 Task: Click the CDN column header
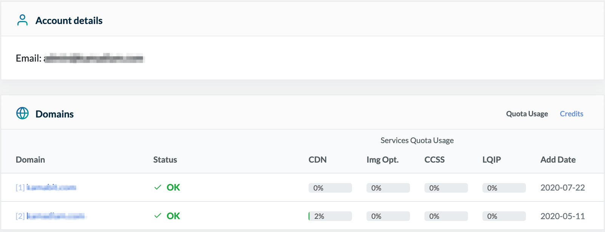[317, 160]
